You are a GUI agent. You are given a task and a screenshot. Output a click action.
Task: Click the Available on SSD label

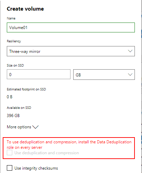[x=19, y=108]
